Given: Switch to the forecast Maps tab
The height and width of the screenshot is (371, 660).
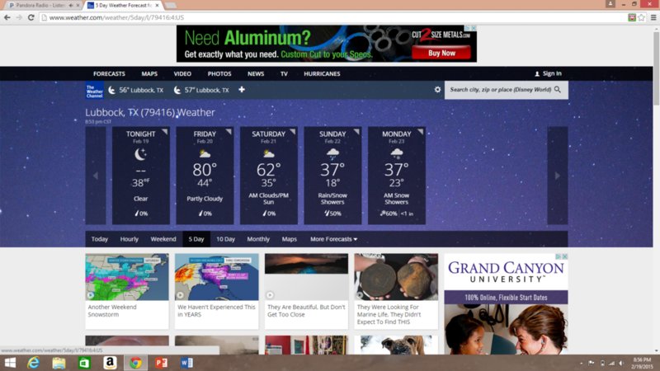Looking at the screenshot, I should pos(290,239).
